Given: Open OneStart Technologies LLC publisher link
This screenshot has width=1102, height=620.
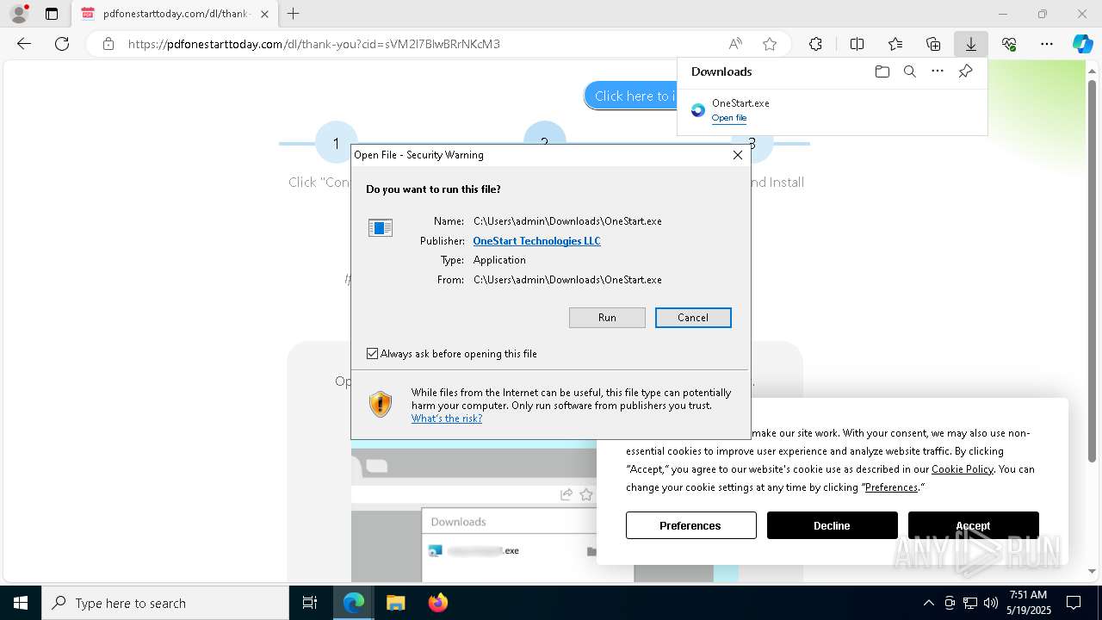Looking at the screenshot, I should coord(536,241).
